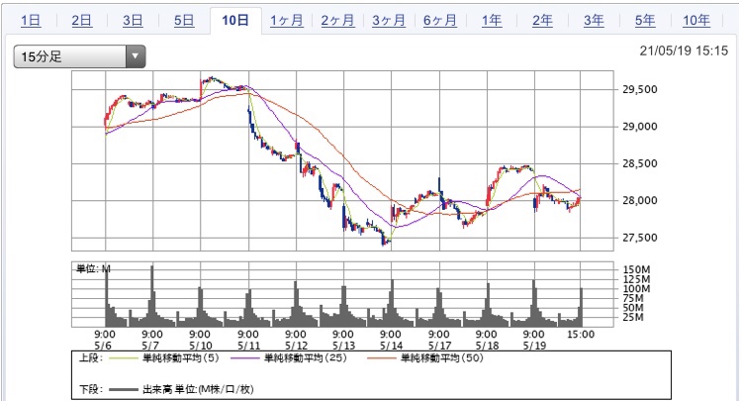Switch to the 3ヶ月 period tab
This screenshot has height=401, width=742.
[389, 21]
